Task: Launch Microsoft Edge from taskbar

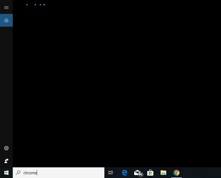Action: click(124, 173)
